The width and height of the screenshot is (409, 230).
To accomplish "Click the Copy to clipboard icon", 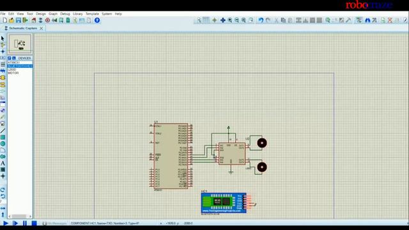I will coord(283,20).
